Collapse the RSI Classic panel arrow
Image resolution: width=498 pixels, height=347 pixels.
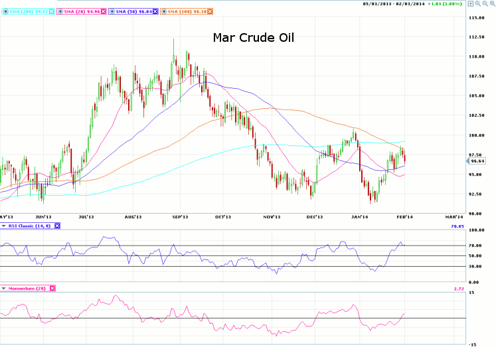tap(3, 226)
